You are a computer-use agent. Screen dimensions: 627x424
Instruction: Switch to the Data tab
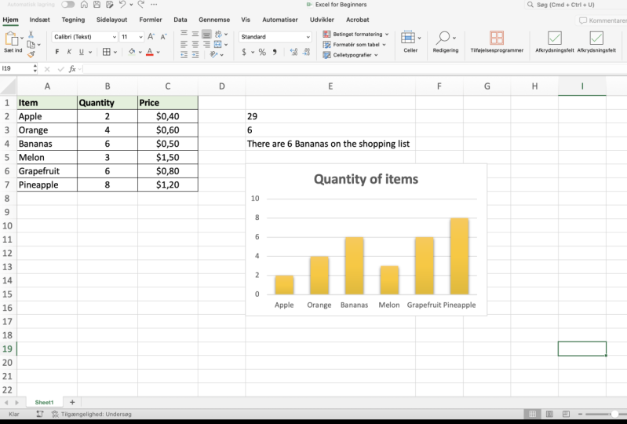(x=180, y=20)
